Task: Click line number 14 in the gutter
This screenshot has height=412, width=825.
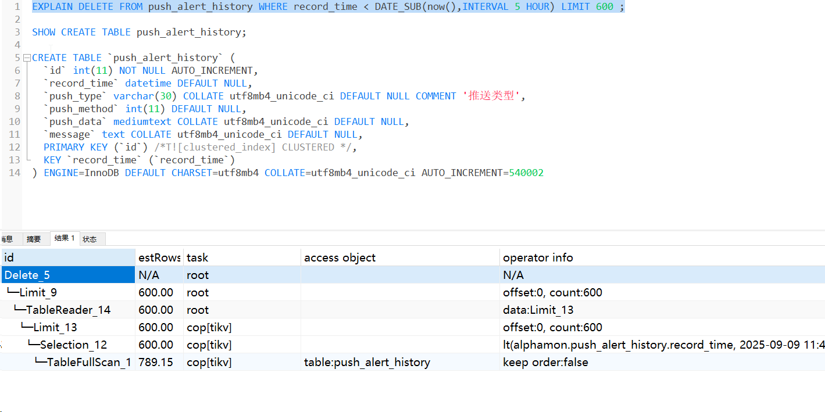Action: [15, 173]
